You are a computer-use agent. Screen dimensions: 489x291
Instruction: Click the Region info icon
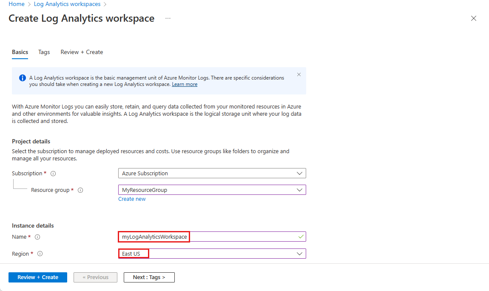pyautogui.click(x=40, y=254)
